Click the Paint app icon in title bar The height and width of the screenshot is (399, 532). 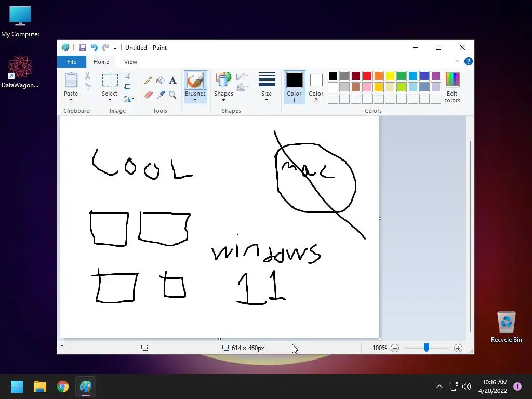coord(65,48)
